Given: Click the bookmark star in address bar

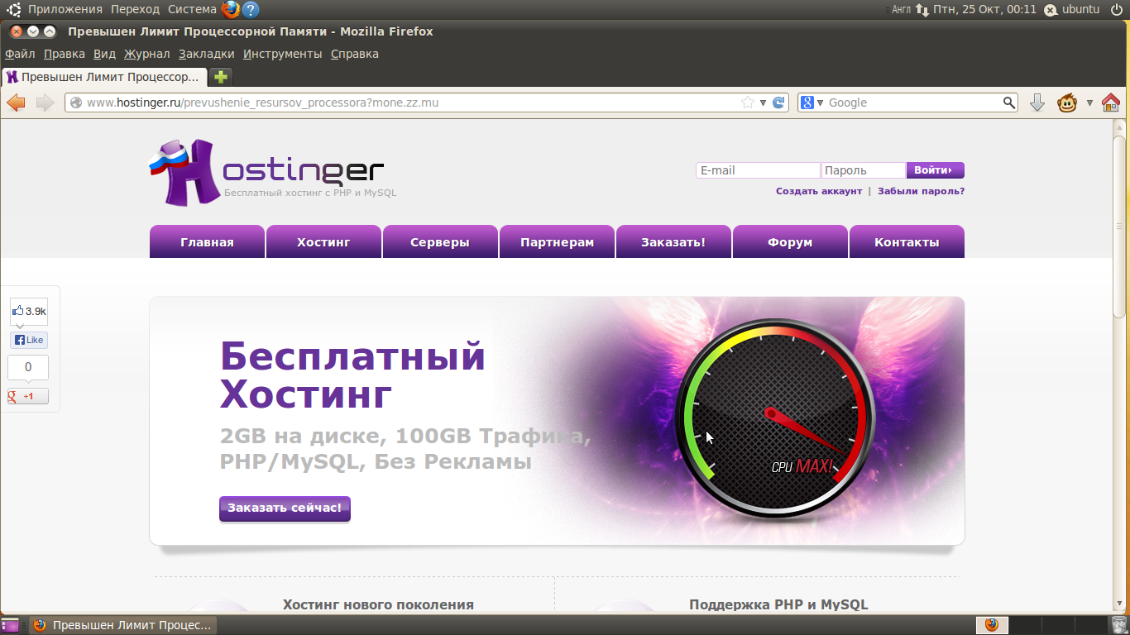Looking at the screenshot, I should (x=748, y=103).
